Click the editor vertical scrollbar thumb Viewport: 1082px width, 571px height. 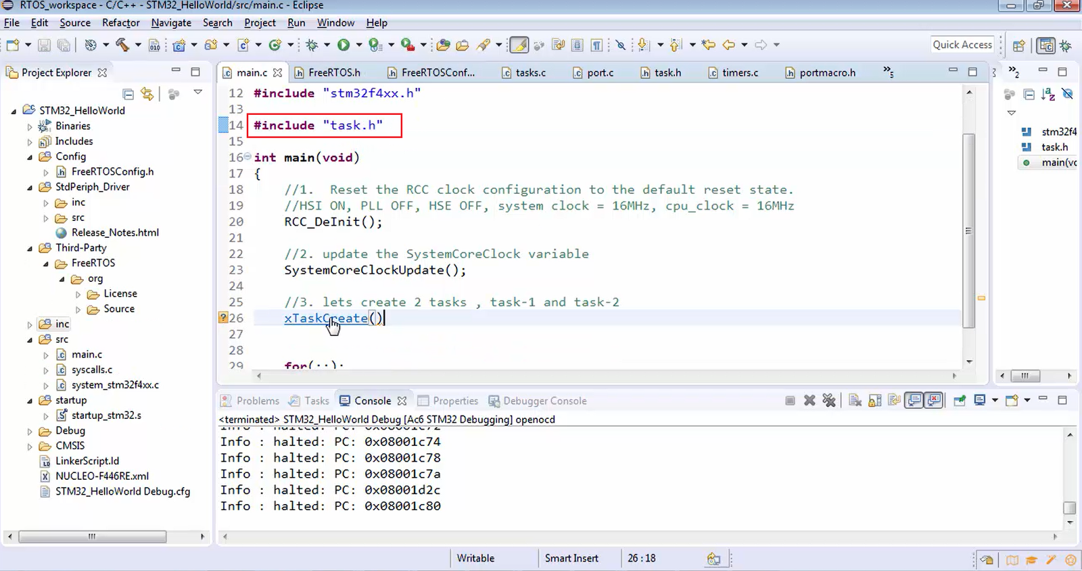[x=968, y=230]
